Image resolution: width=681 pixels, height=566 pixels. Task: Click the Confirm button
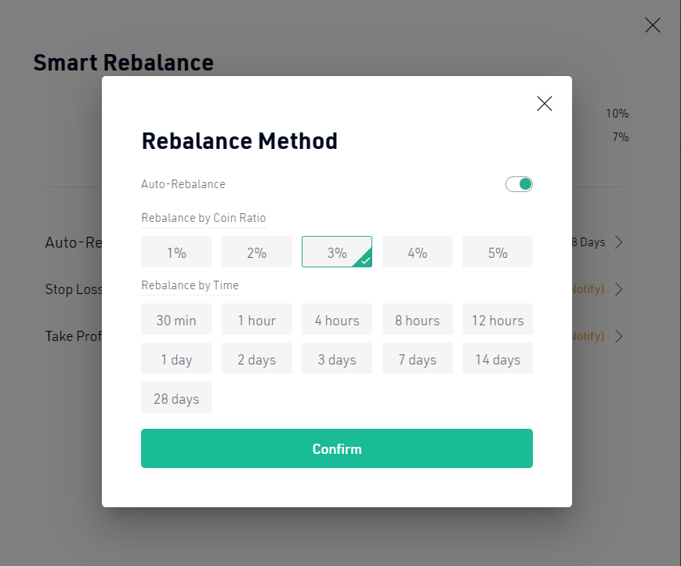coord(337,448)
